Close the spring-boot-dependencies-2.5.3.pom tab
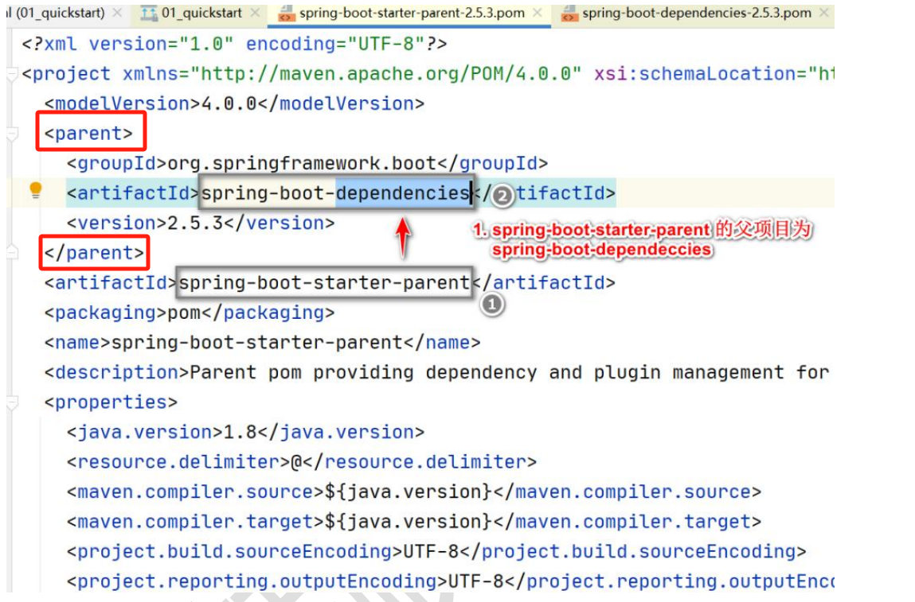Viewport: 915px width, 602px height. coord(823,13)
